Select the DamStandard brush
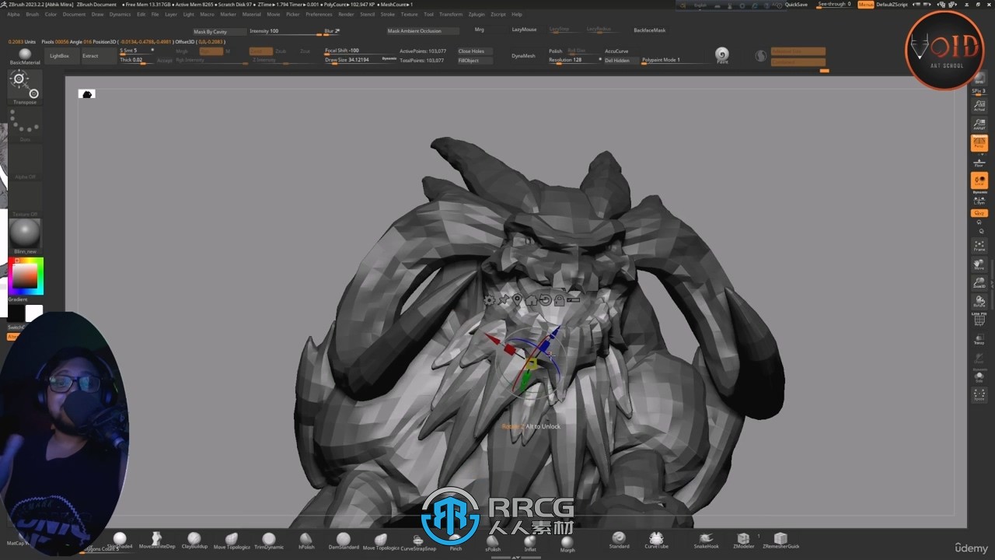This screenshot has width=995, height=560. pos(344,541)
